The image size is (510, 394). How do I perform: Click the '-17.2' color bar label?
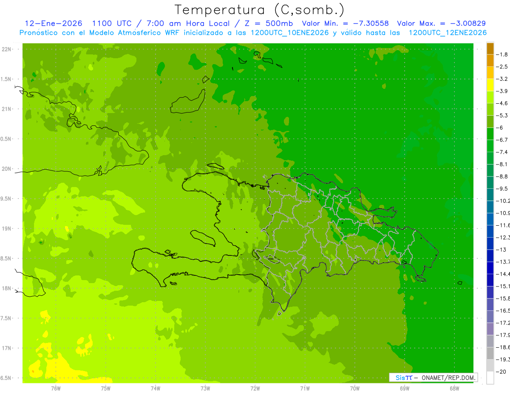tap(503, 323)
